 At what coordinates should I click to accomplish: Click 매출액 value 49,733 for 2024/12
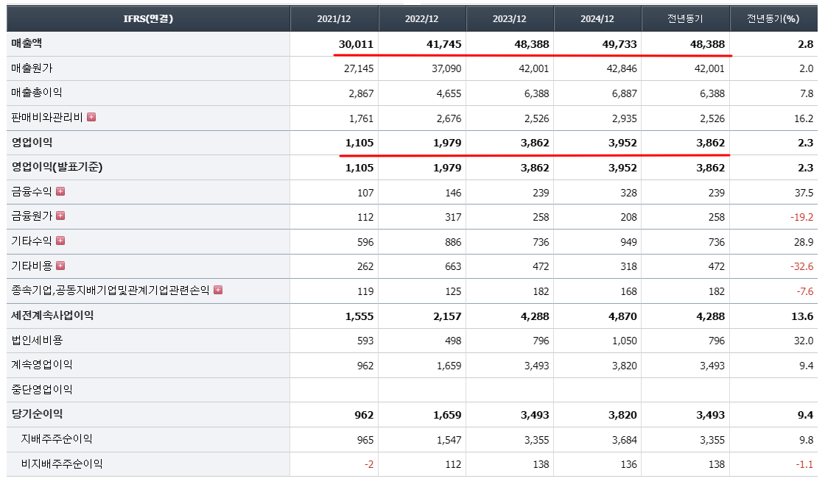pyautogui.click(x=619, y=44)
